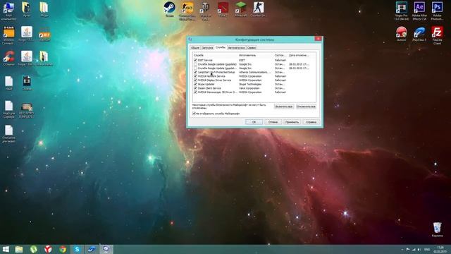Open the System Configuration taskbar item

106,249
